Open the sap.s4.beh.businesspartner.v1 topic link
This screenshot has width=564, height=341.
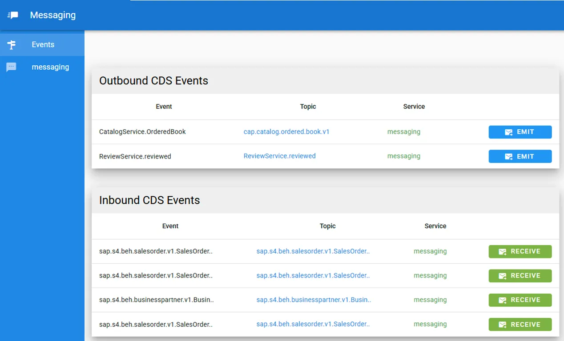point(314,300)
